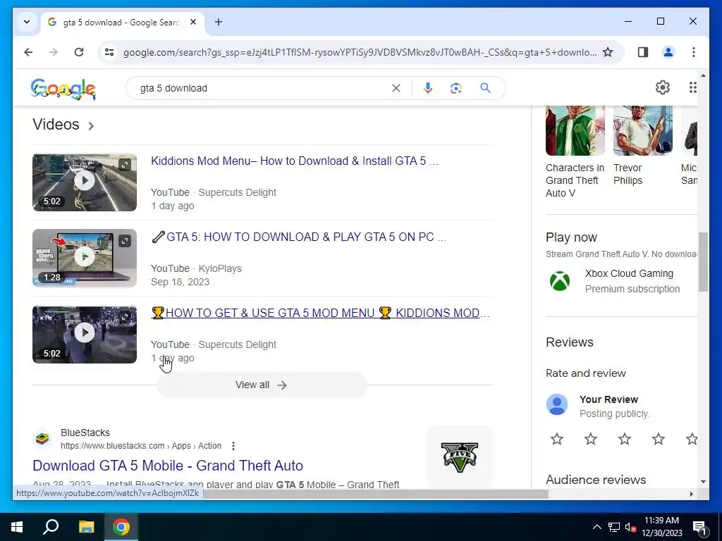
Task: Go back to the previous page
Action: (x=28, y=52)
